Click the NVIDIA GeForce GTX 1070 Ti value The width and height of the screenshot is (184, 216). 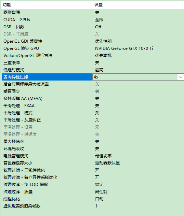[x=124, y=48]
